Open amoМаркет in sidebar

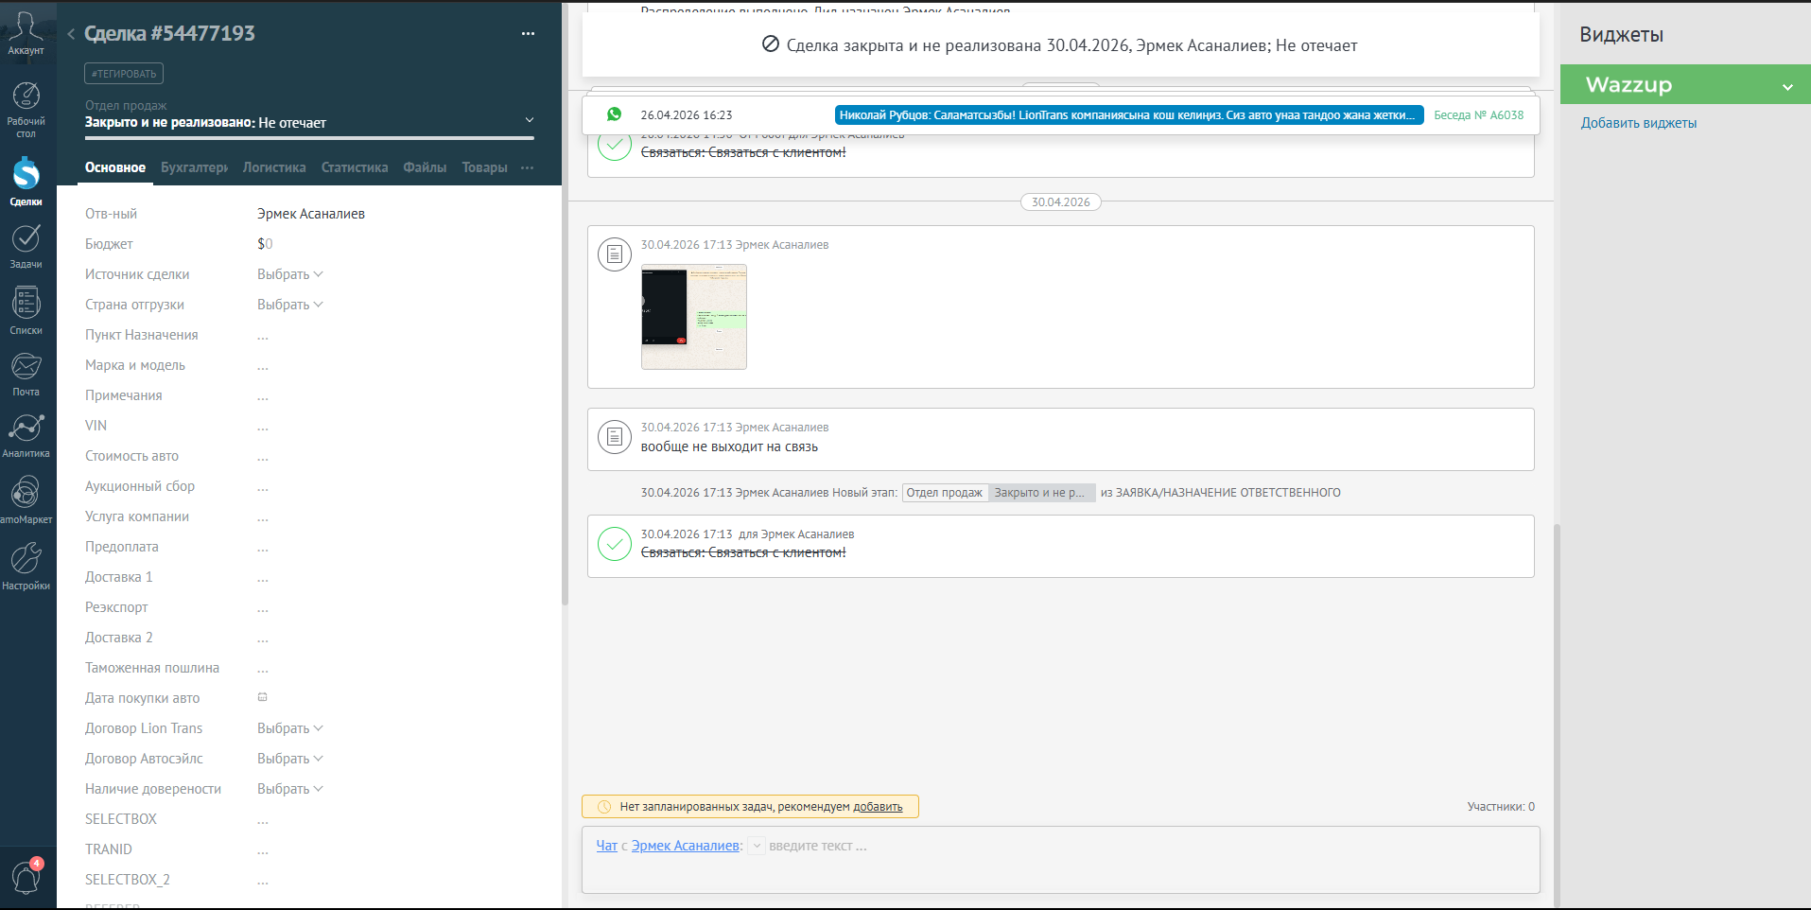coord(26,499)
